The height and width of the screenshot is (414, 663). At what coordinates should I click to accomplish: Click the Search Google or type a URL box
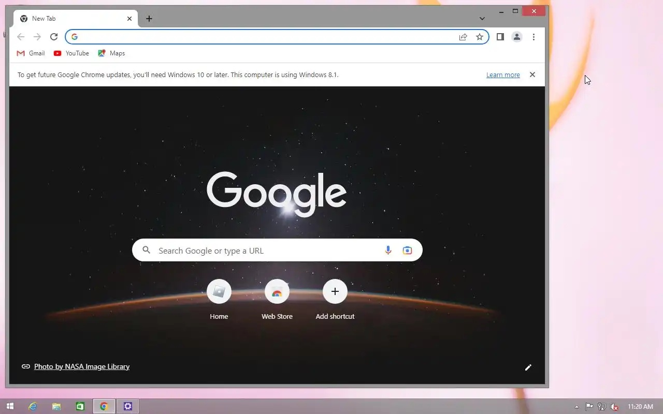[x=277, y=250]
